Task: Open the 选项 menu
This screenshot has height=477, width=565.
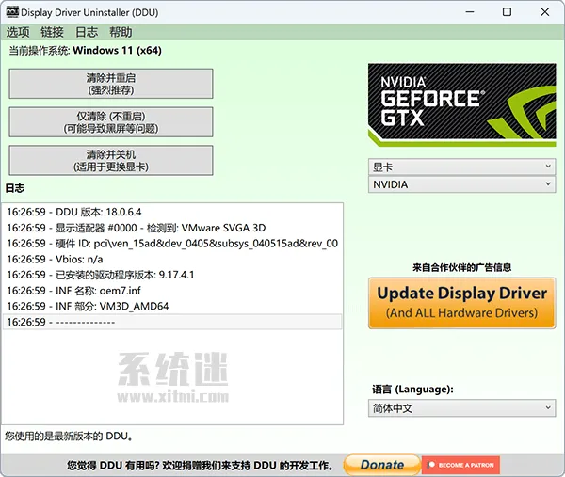Action: coord(18,32)
